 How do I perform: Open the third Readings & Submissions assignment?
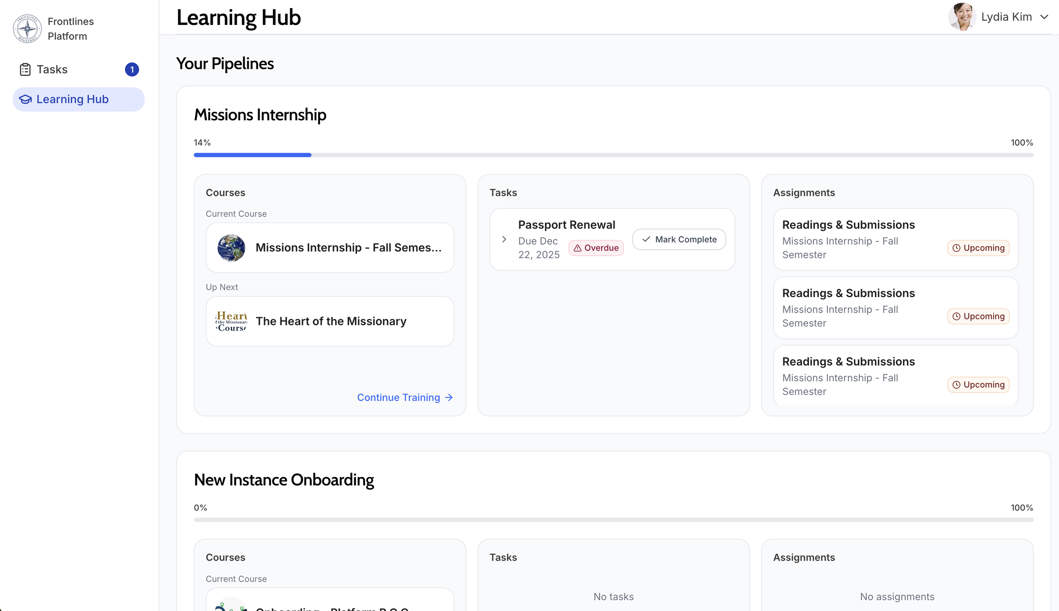pos(895,375)
